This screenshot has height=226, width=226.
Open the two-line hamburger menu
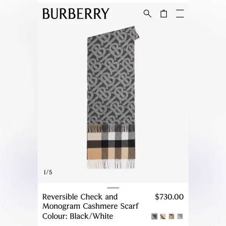pyautogui.click(x=180, y=14)
